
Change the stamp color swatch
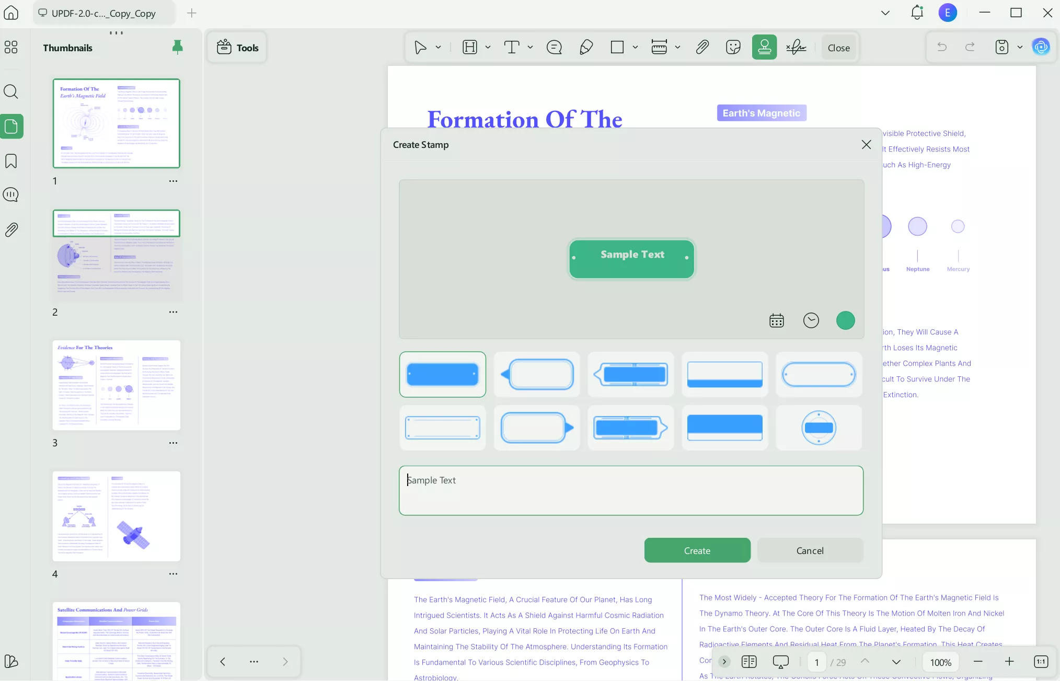click(845, 320)
